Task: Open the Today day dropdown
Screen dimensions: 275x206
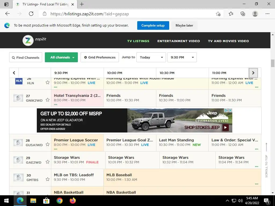Action: pos(151,57)
